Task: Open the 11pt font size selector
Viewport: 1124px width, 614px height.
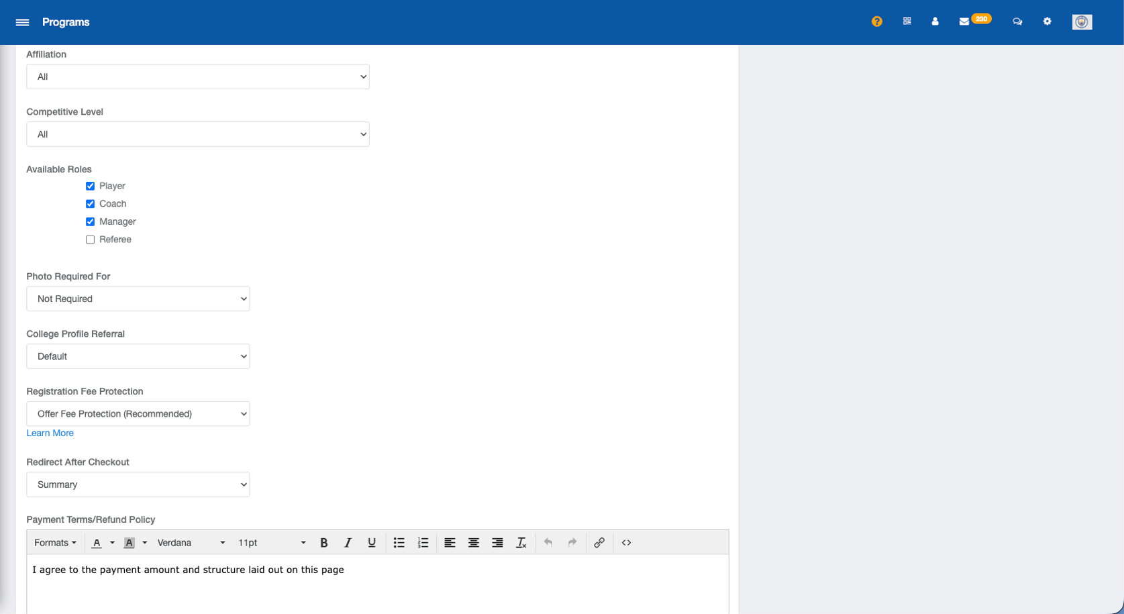Action: [x=272, y=543]
